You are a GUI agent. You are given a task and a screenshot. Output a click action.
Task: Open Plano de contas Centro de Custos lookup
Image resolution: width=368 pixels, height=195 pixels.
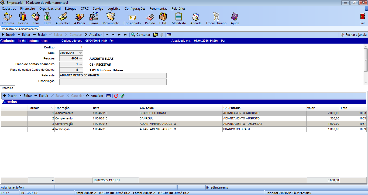[80, 70]
